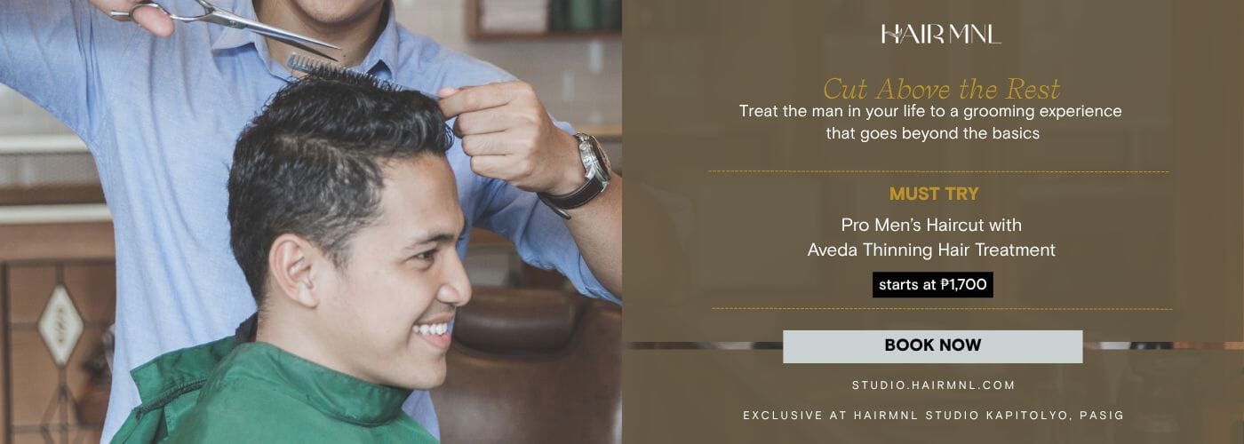Screen dimensions: 1244x444
Task: Click the HairMNL logo
Action: 941,35
